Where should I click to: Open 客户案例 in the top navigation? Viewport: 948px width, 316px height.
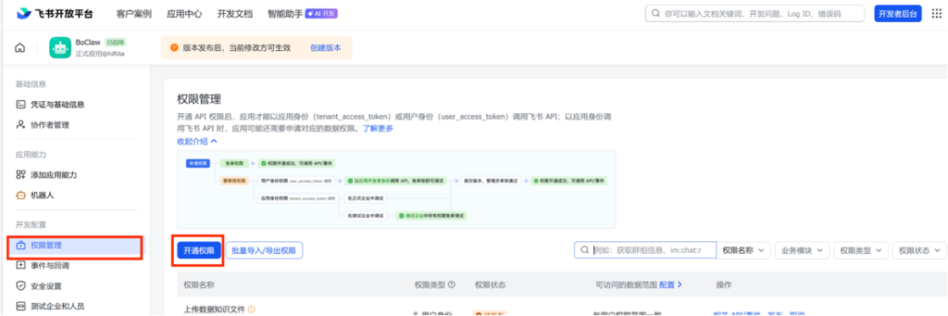(133, 13)
